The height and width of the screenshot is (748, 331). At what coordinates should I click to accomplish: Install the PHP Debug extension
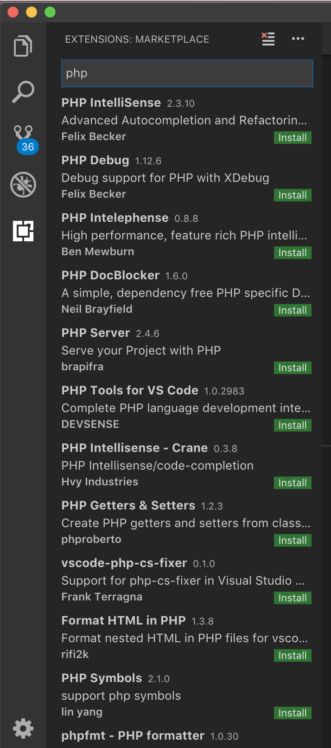pos(293,195)
